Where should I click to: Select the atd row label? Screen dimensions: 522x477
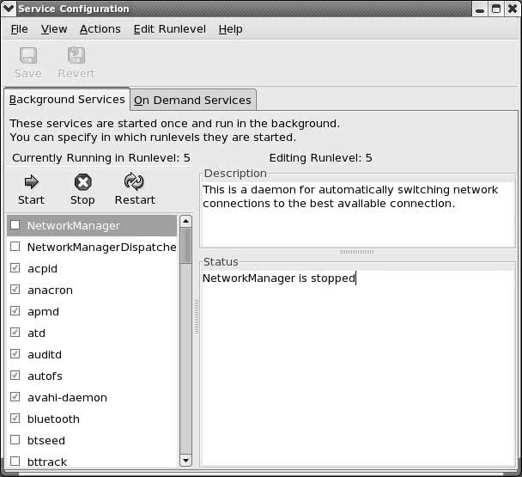pos(36,333)
